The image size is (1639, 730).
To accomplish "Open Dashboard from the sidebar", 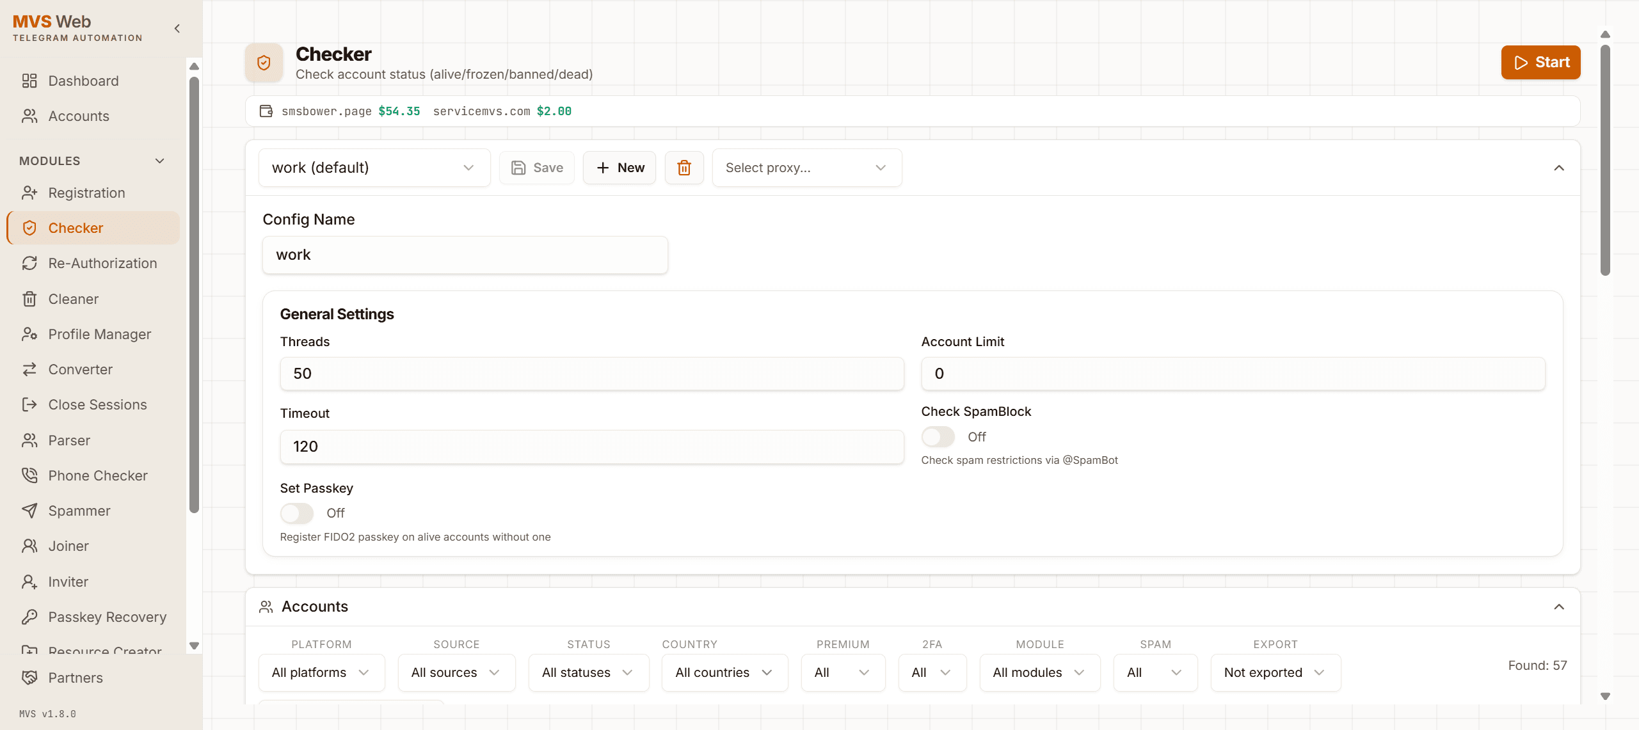I will 93,81.
